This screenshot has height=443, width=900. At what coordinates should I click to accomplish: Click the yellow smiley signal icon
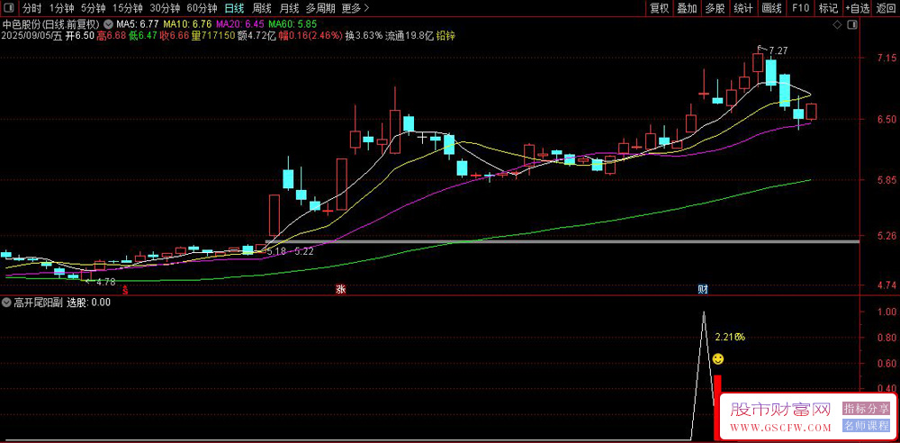tap(718, 359)
